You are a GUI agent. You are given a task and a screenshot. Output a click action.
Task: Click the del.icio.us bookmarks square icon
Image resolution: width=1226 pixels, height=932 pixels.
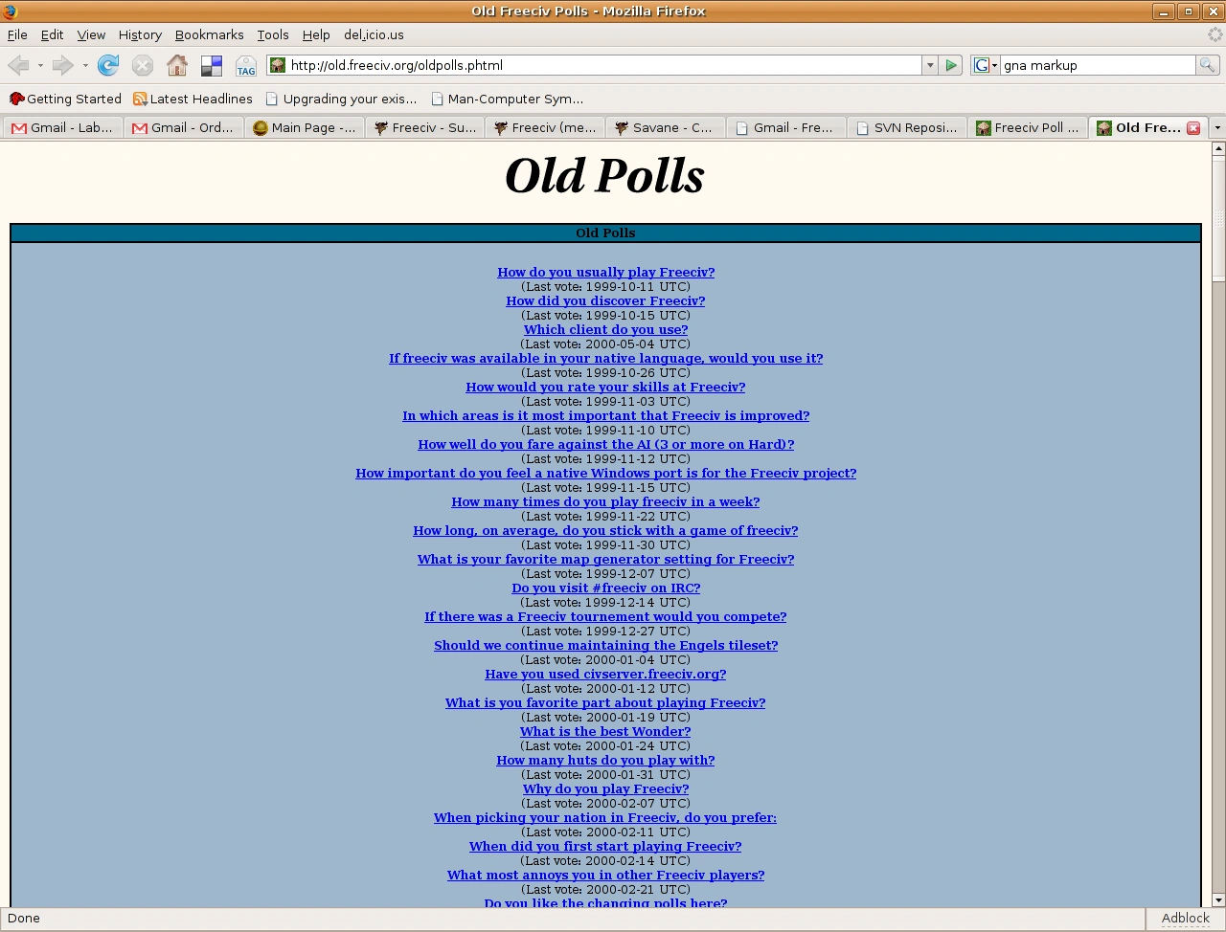click(x=212, y=65)
